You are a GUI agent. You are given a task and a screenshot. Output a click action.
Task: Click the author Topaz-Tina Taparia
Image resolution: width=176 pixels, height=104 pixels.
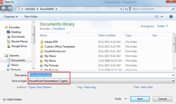39,87
